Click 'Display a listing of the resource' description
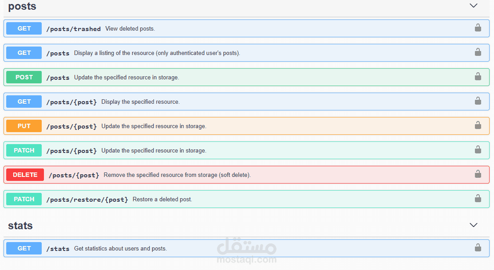This screenshot has height=270, width=494. coord(157,53)
